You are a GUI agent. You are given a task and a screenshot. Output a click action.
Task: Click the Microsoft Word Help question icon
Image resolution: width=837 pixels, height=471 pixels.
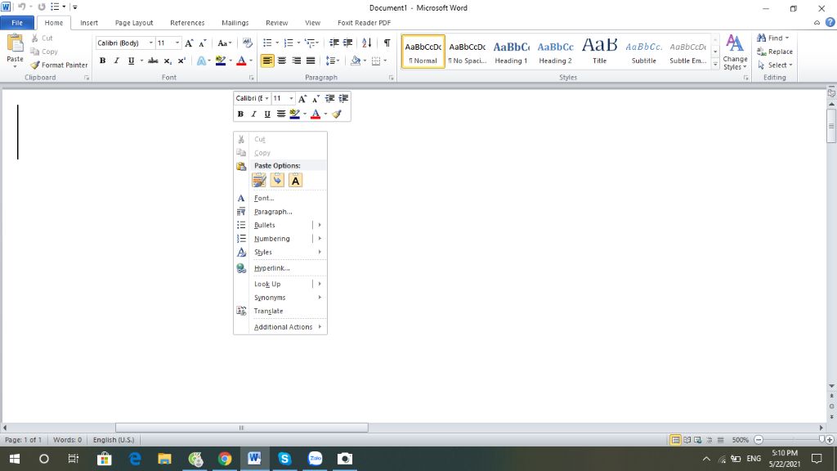pyautogui.click(x=830, y=22)
